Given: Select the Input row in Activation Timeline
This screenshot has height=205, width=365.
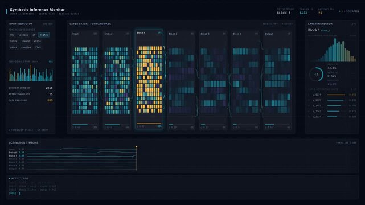Looking at the screenshot, I should pyautogui.click(x=72, y=149).
